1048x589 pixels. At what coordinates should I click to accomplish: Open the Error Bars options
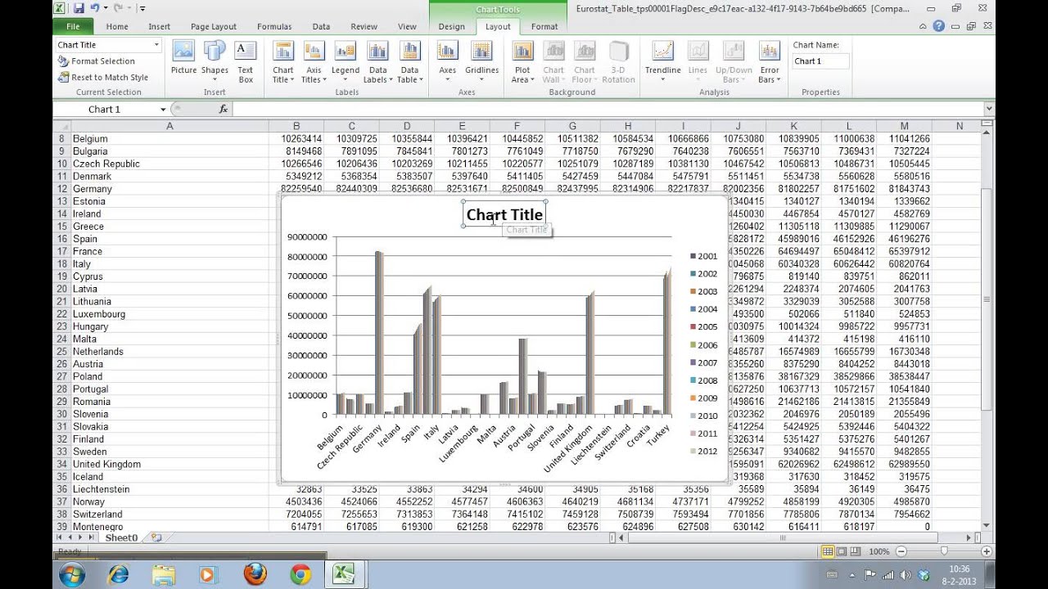[770, 61]
